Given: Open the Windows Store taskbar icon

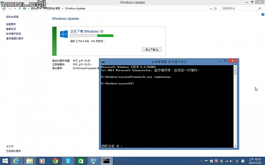Looking at the screenshot, I should coord(81,161).
